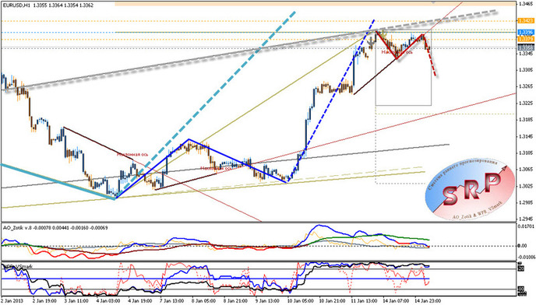Viewport: 536px width, 305px height.
Task: Click the 1.3265 price scale value
Action: (526, 86)
